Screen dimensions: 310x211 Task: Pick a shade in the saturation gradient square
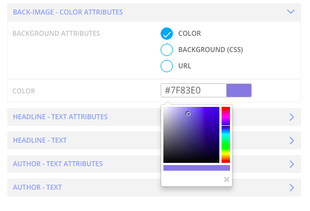(x=191, y=135)
